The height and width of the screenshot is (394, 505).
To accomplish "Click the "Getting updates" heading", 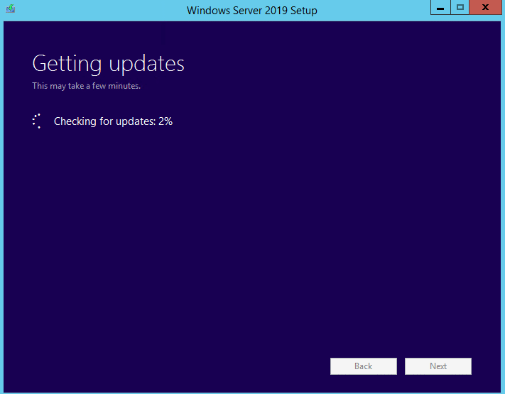I will pos(108,64).
